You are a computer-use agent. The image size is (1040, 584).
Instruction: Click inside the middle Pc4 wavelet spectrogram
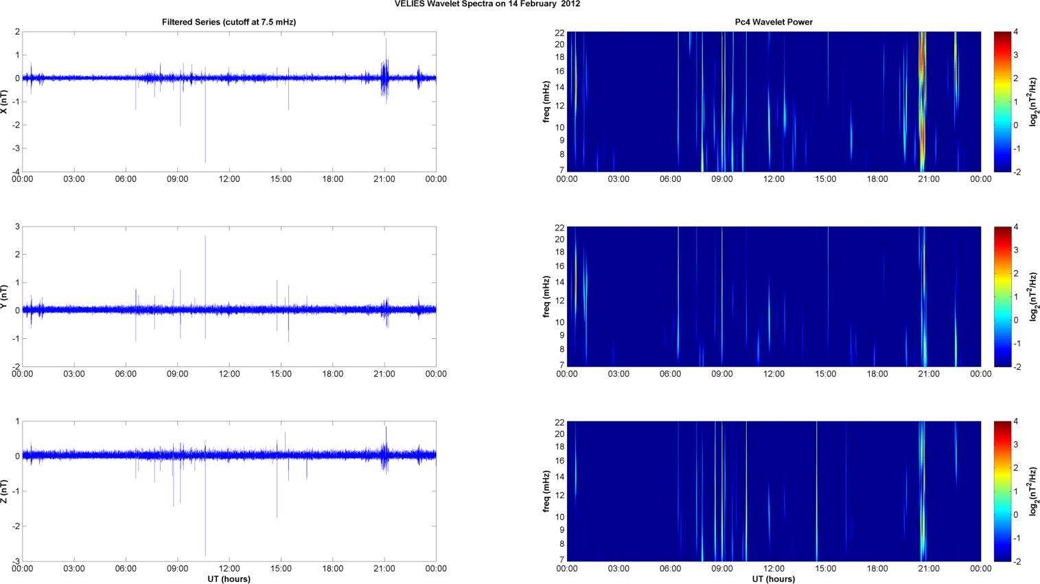click(x=774, y=296)
